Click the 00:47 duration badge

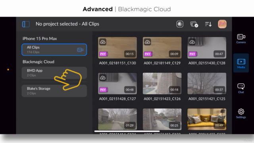tap(219, 54)
